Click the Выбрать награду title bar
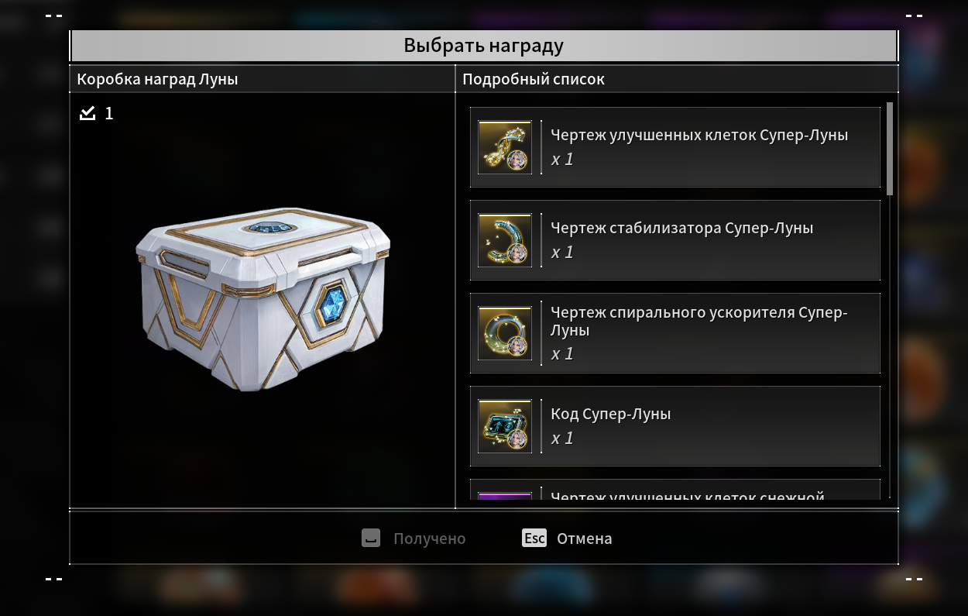968x616 pixels. [x=484, y=46]
